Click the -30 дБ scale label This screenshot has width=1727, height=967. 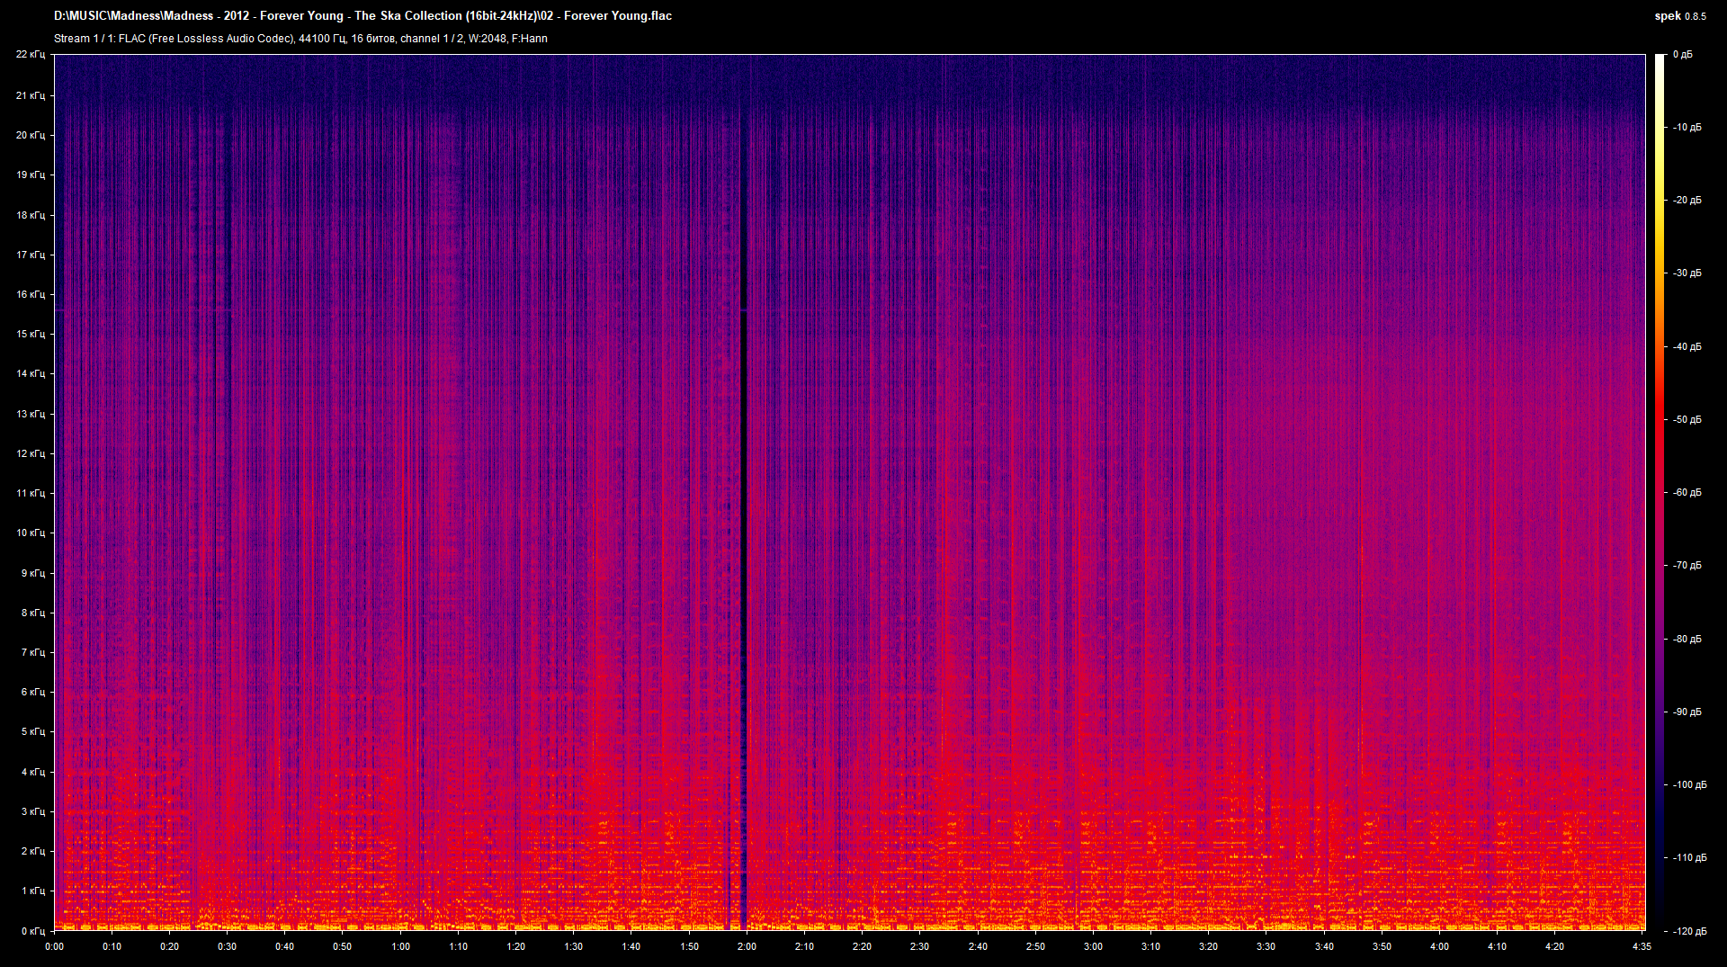(1687, 273)
